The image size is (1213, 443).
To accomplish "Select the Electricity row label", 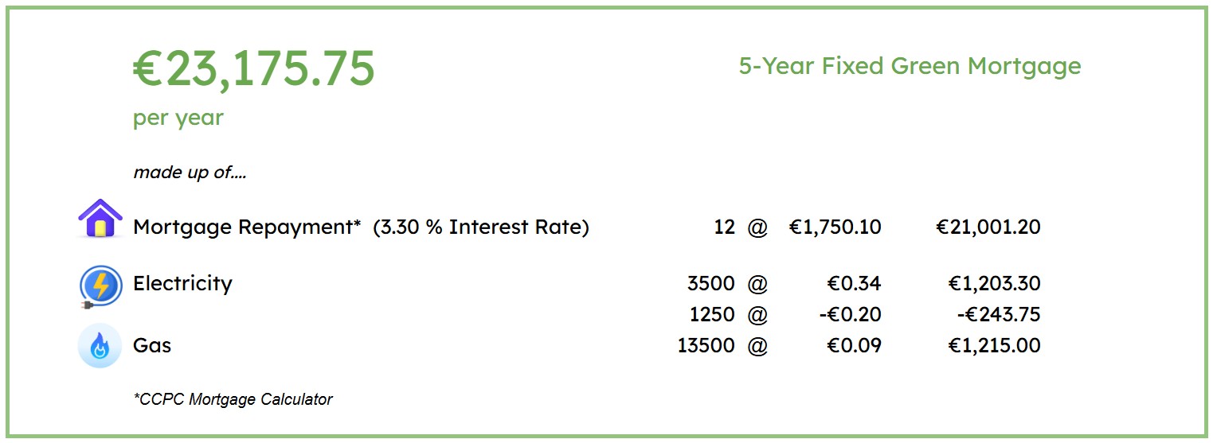I will coord(182,284).
